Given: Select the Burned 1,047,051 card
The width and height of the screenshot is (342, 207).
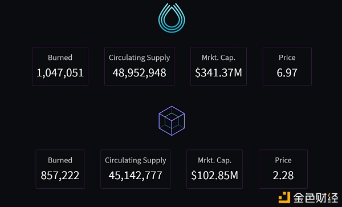Looking at the screenshot, I should pos(60,66).
